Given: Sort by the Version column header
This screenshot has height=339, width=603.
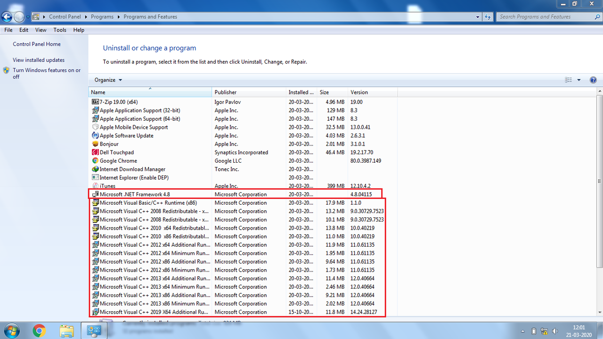Looking at the screenshot, I should (373, 92).
